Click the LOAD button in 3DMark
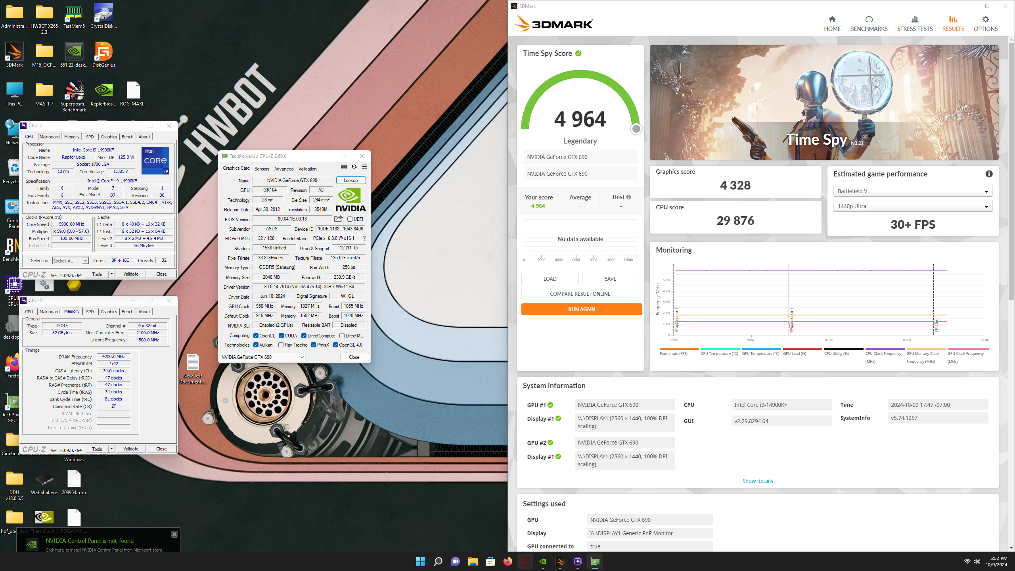 click(550, 279)
